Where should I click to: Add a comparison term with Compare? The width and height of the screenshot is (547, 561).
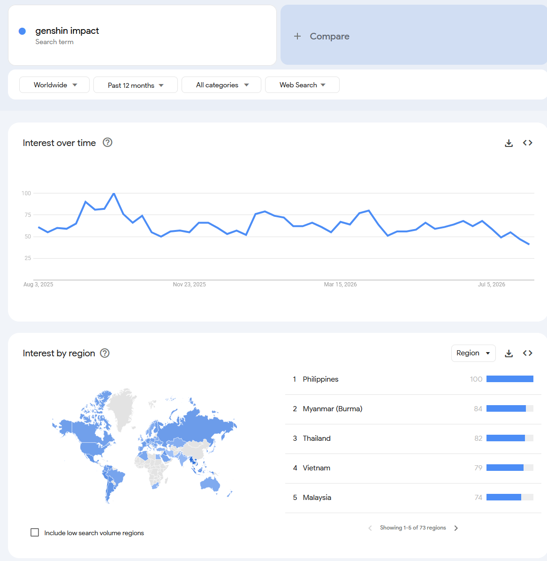click(414, 35)
